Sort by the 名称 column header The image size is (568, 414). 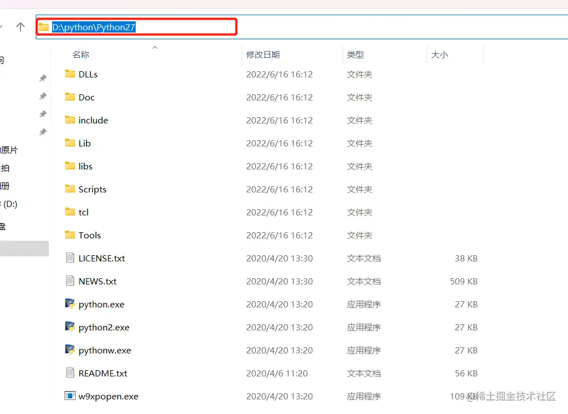pyautogui.click(x=80, y=55)
